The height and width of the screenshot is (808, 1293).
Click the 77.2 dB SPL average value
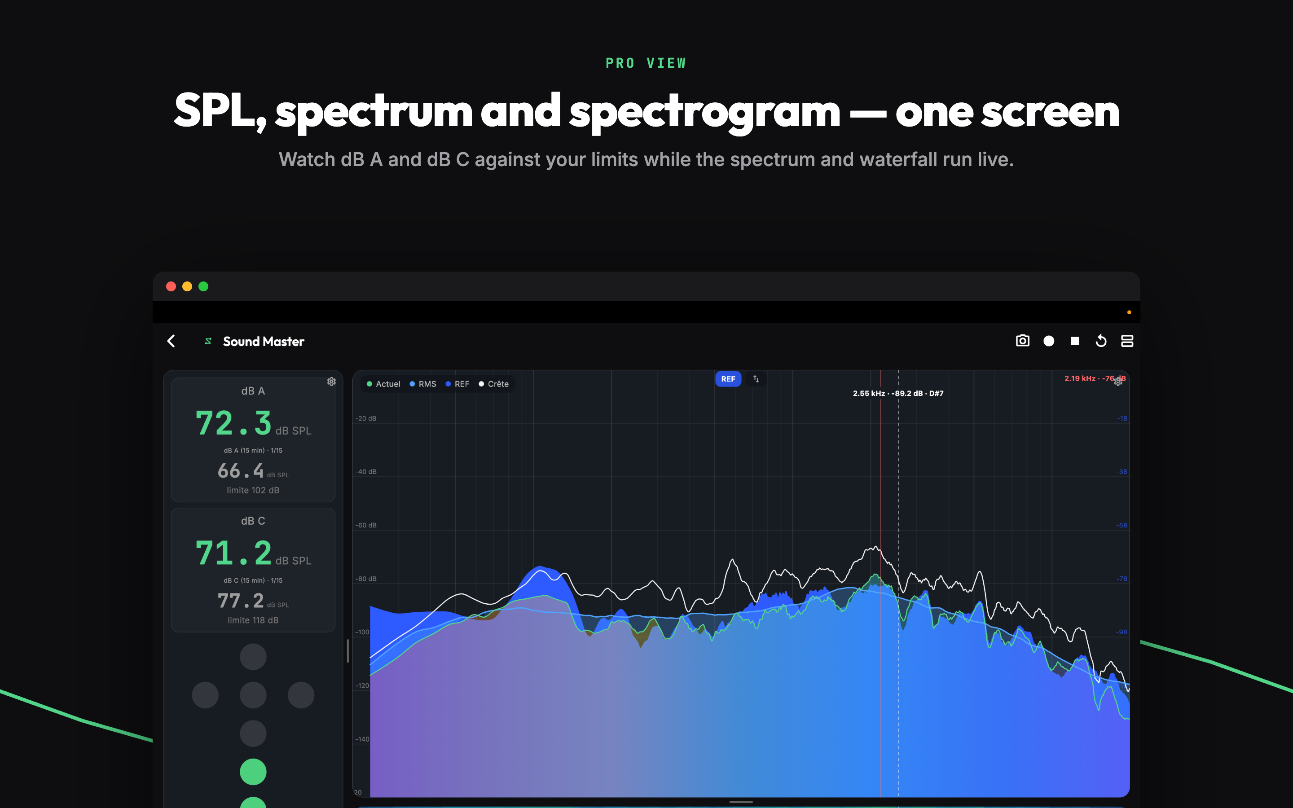click(253, 601)
